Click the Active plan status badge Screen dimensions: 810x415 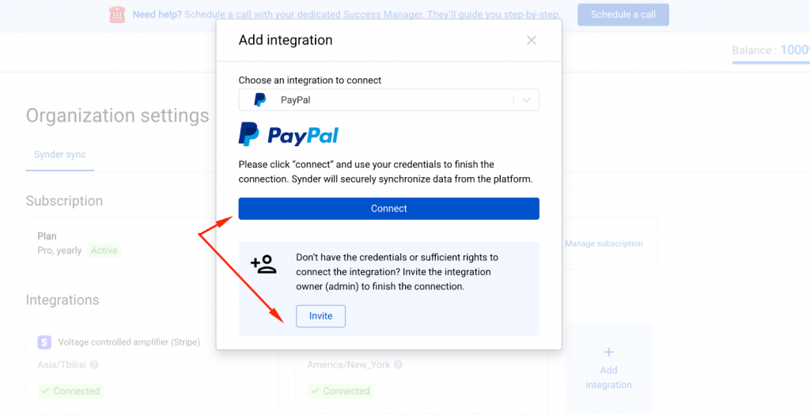coord(104,251)
